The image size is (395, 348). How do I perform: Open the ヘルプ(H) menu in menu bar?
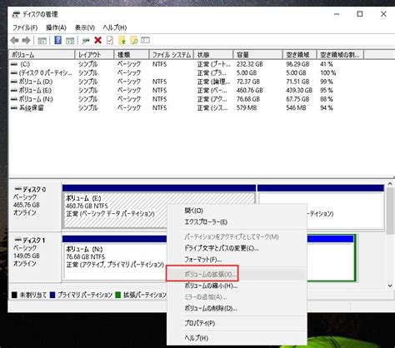[x=115, y=27]
